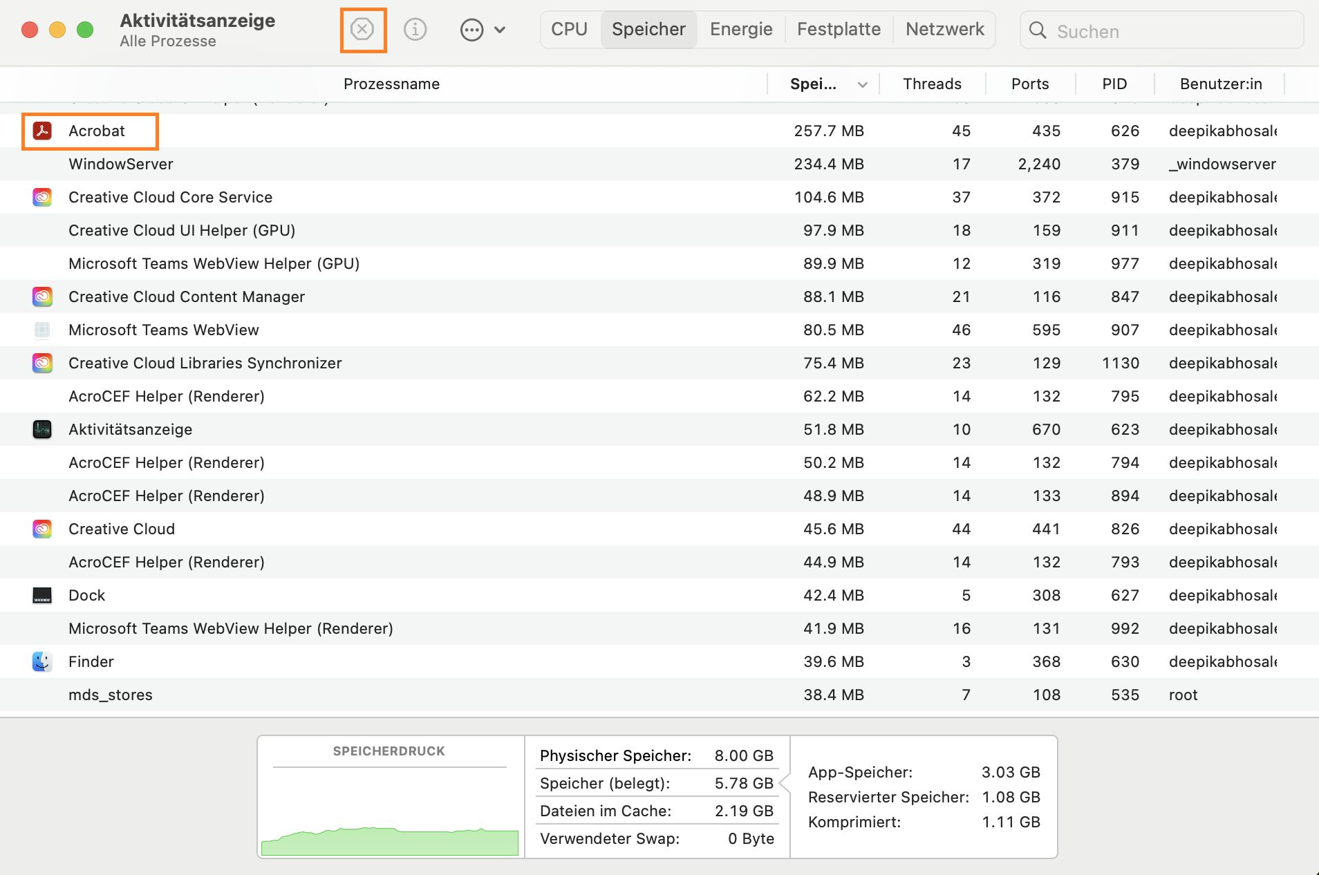Open the more options (…) dropdown menu

483,30
